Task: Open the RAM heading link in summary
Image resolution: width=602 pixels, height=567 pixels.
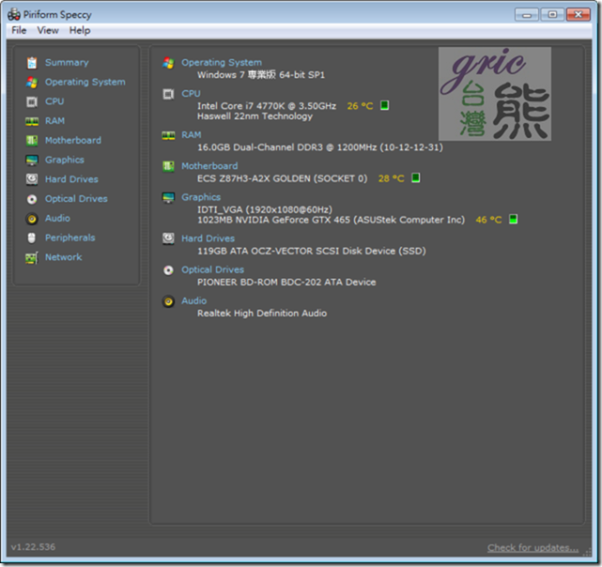Action: coord(192,135)
